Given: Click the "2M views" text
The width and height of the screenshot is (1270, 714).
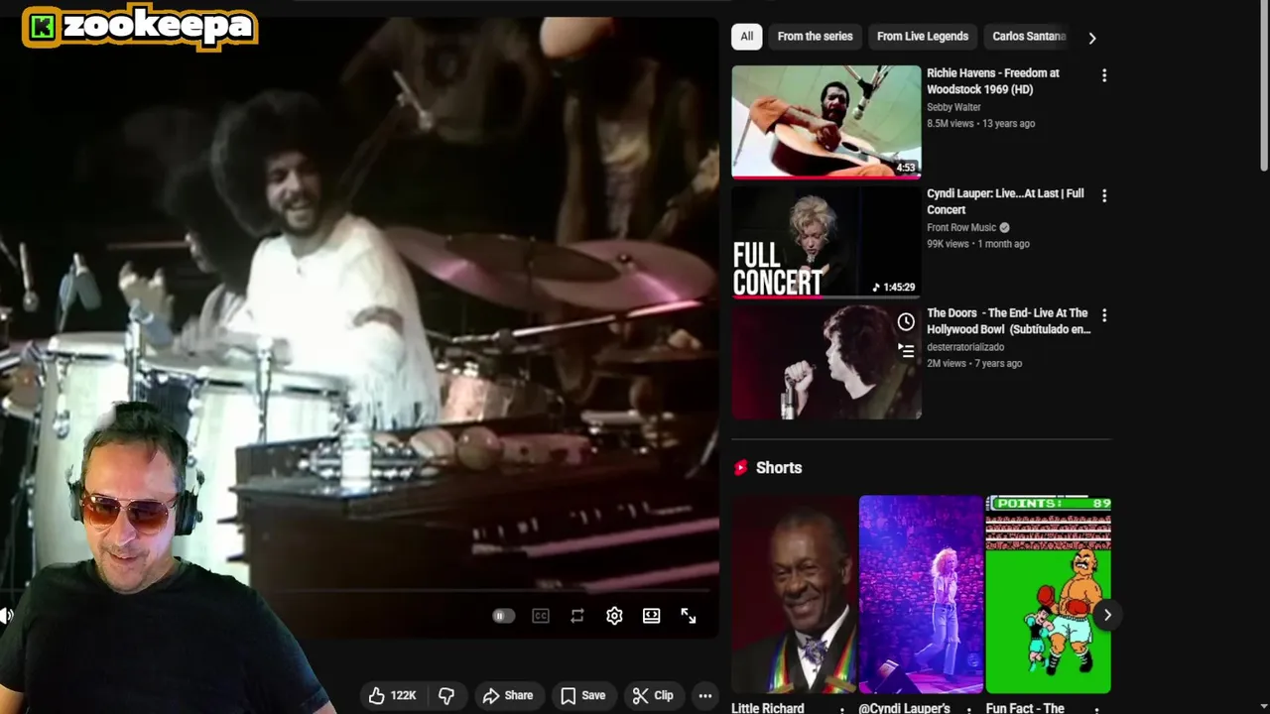Looking at the screenshot, I should tap(947, 363).
